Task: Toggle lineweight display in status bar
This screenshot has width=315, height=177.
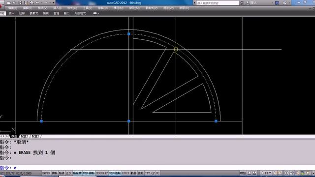Action: (141, 173)
